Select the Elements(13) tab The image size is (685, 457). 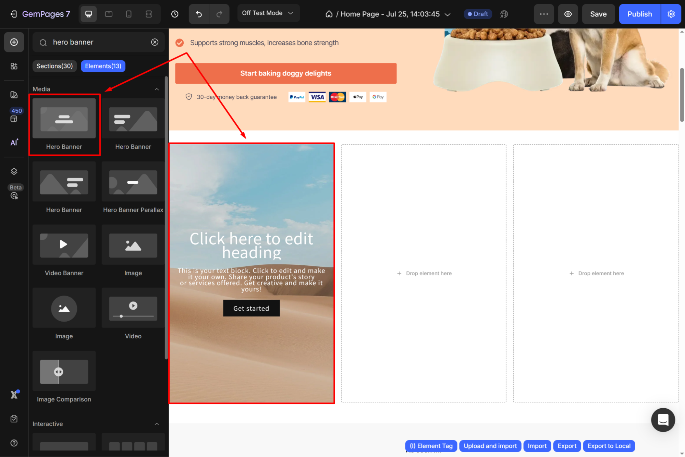coord(103,66)
